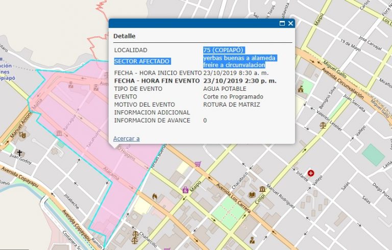Image resolution: width=392 pixels, height=250 pixels.
Task: Select the purple shop marker on Maipú street
Action: point(185,190)
